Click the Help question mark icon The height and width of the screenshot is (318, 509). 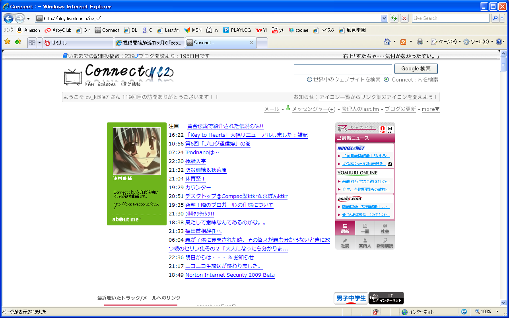[499, 42]
